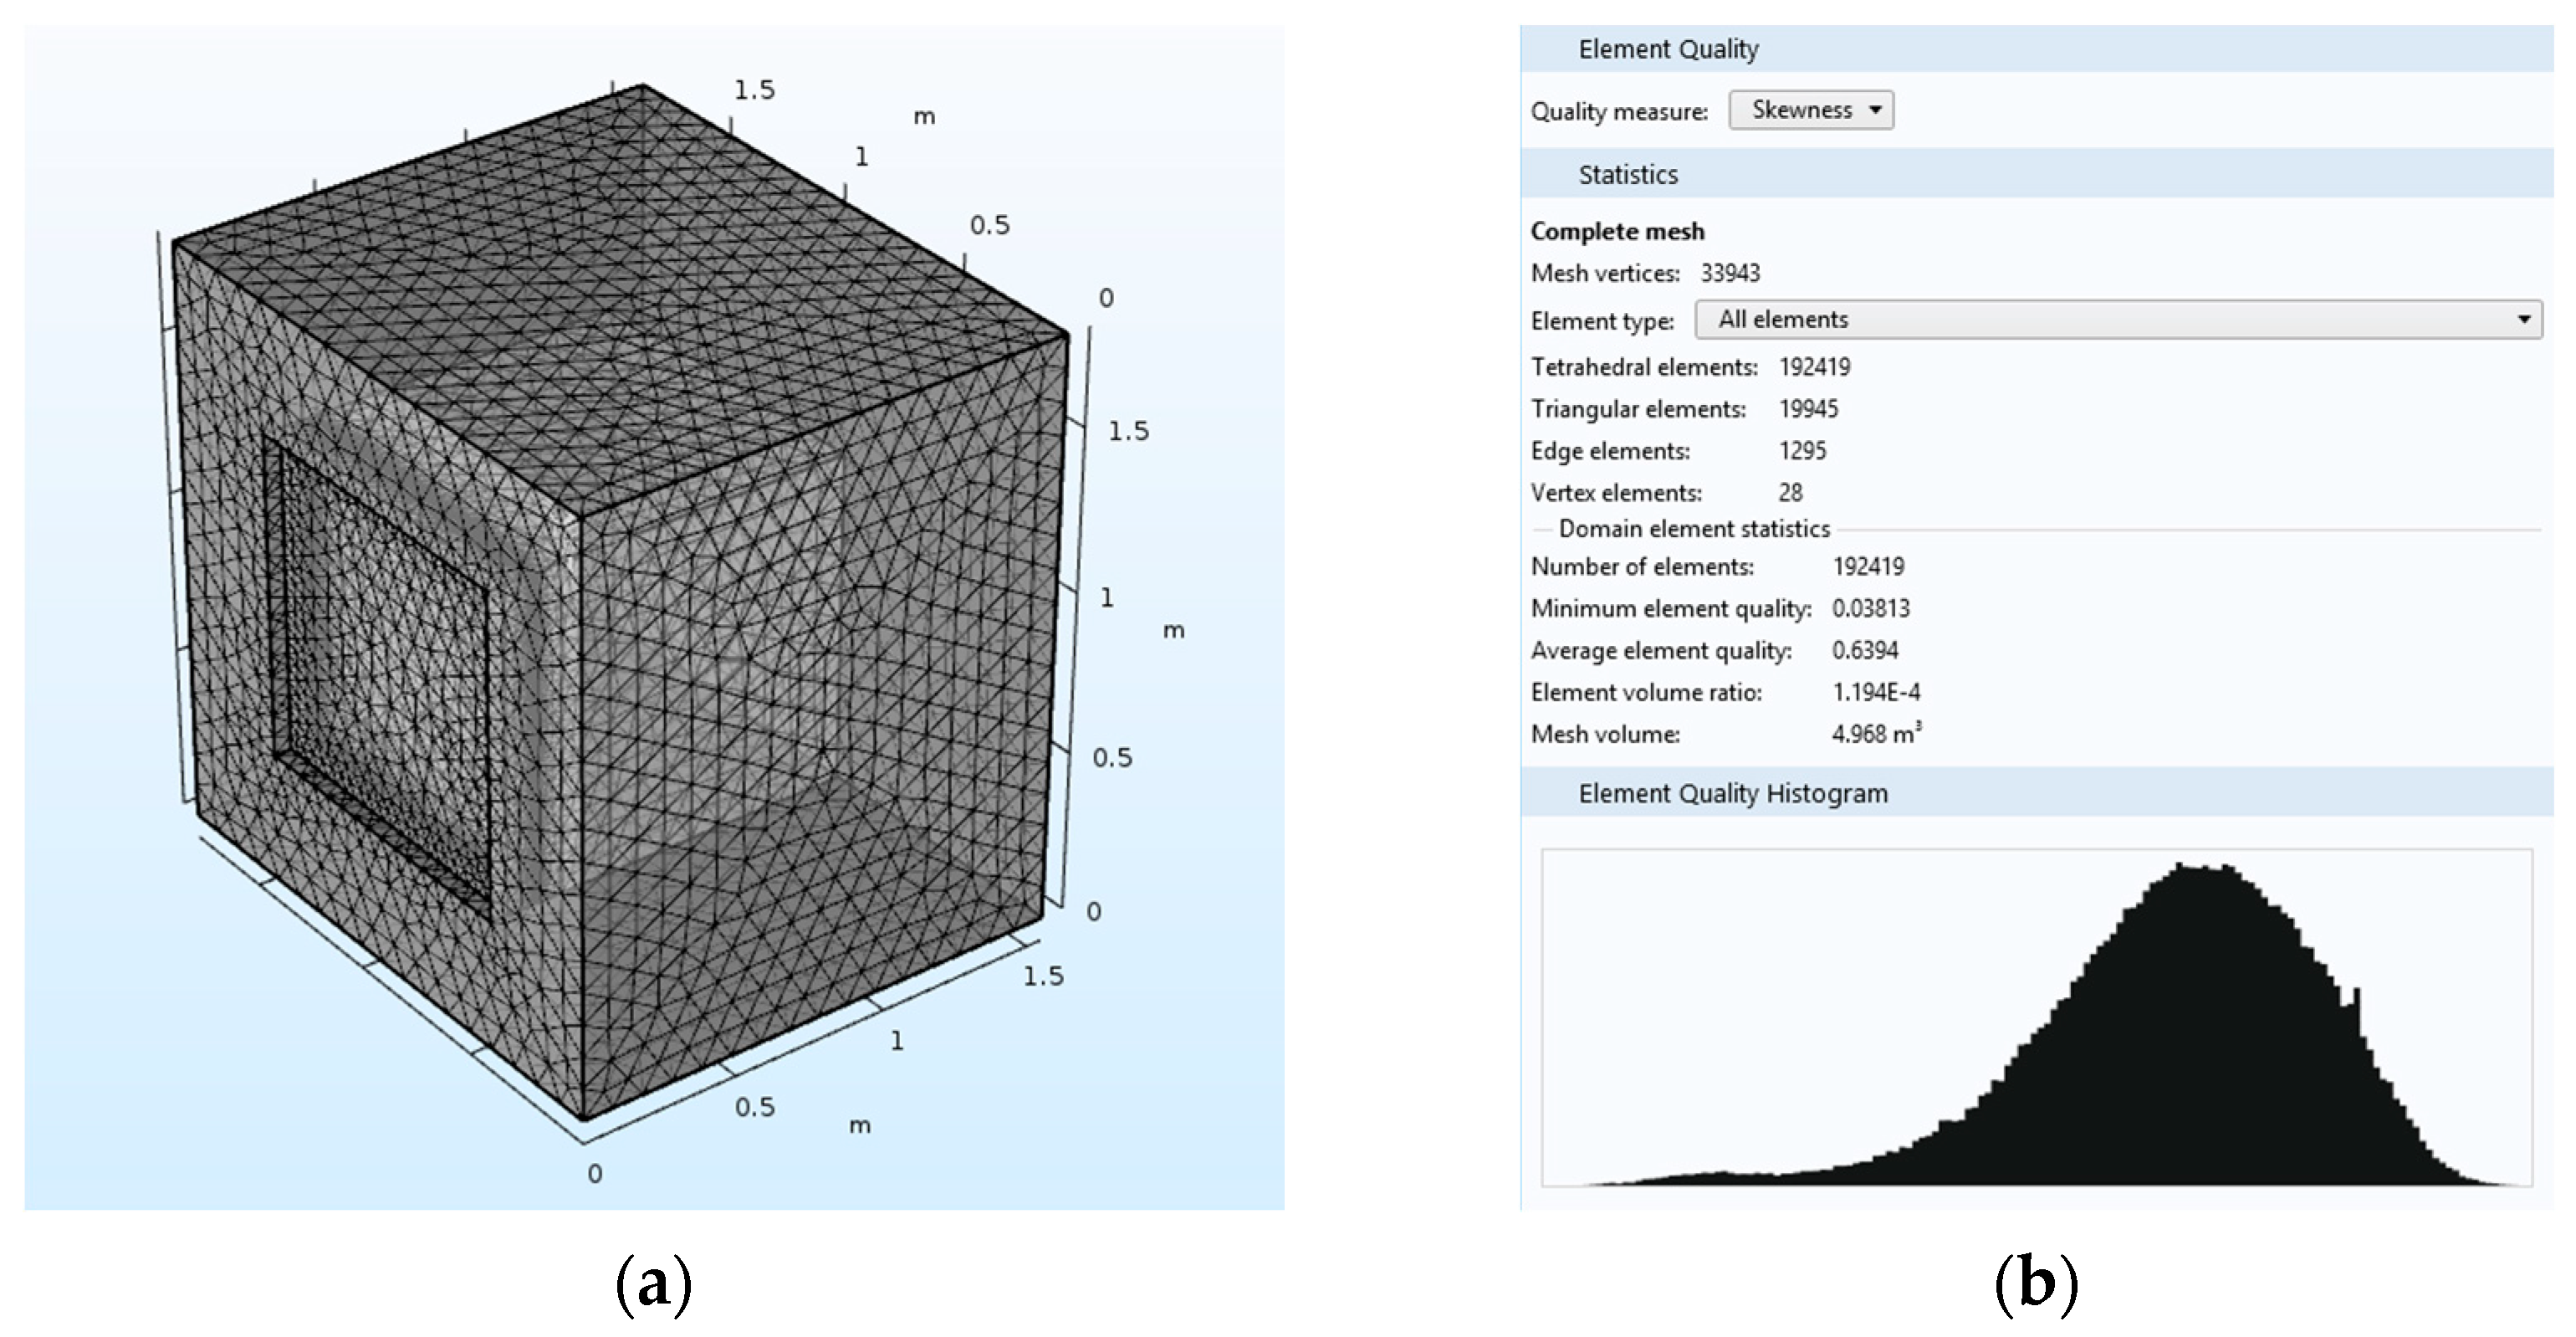Click the Domain element statistics group label

click(x=1694, y=529)
